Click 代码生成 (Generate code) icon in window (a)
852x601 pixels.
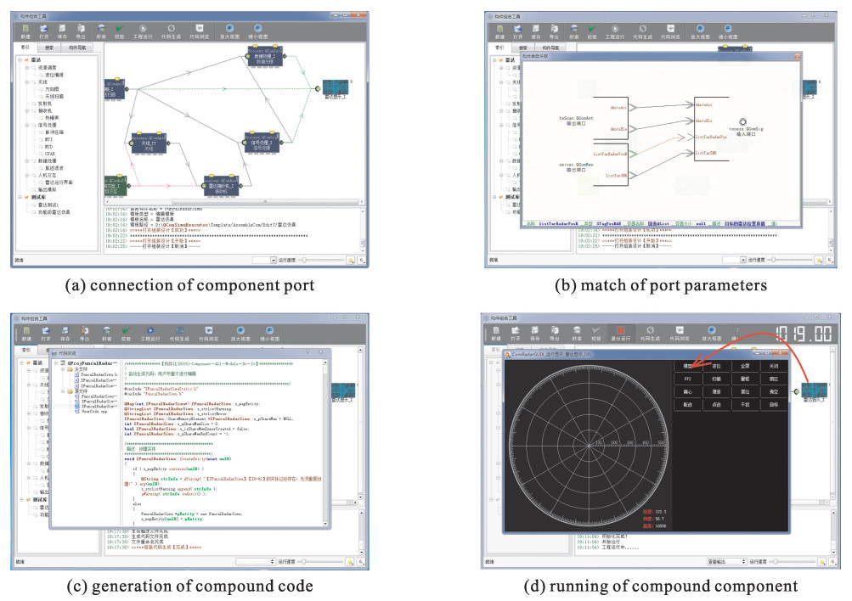pos(171,28)
